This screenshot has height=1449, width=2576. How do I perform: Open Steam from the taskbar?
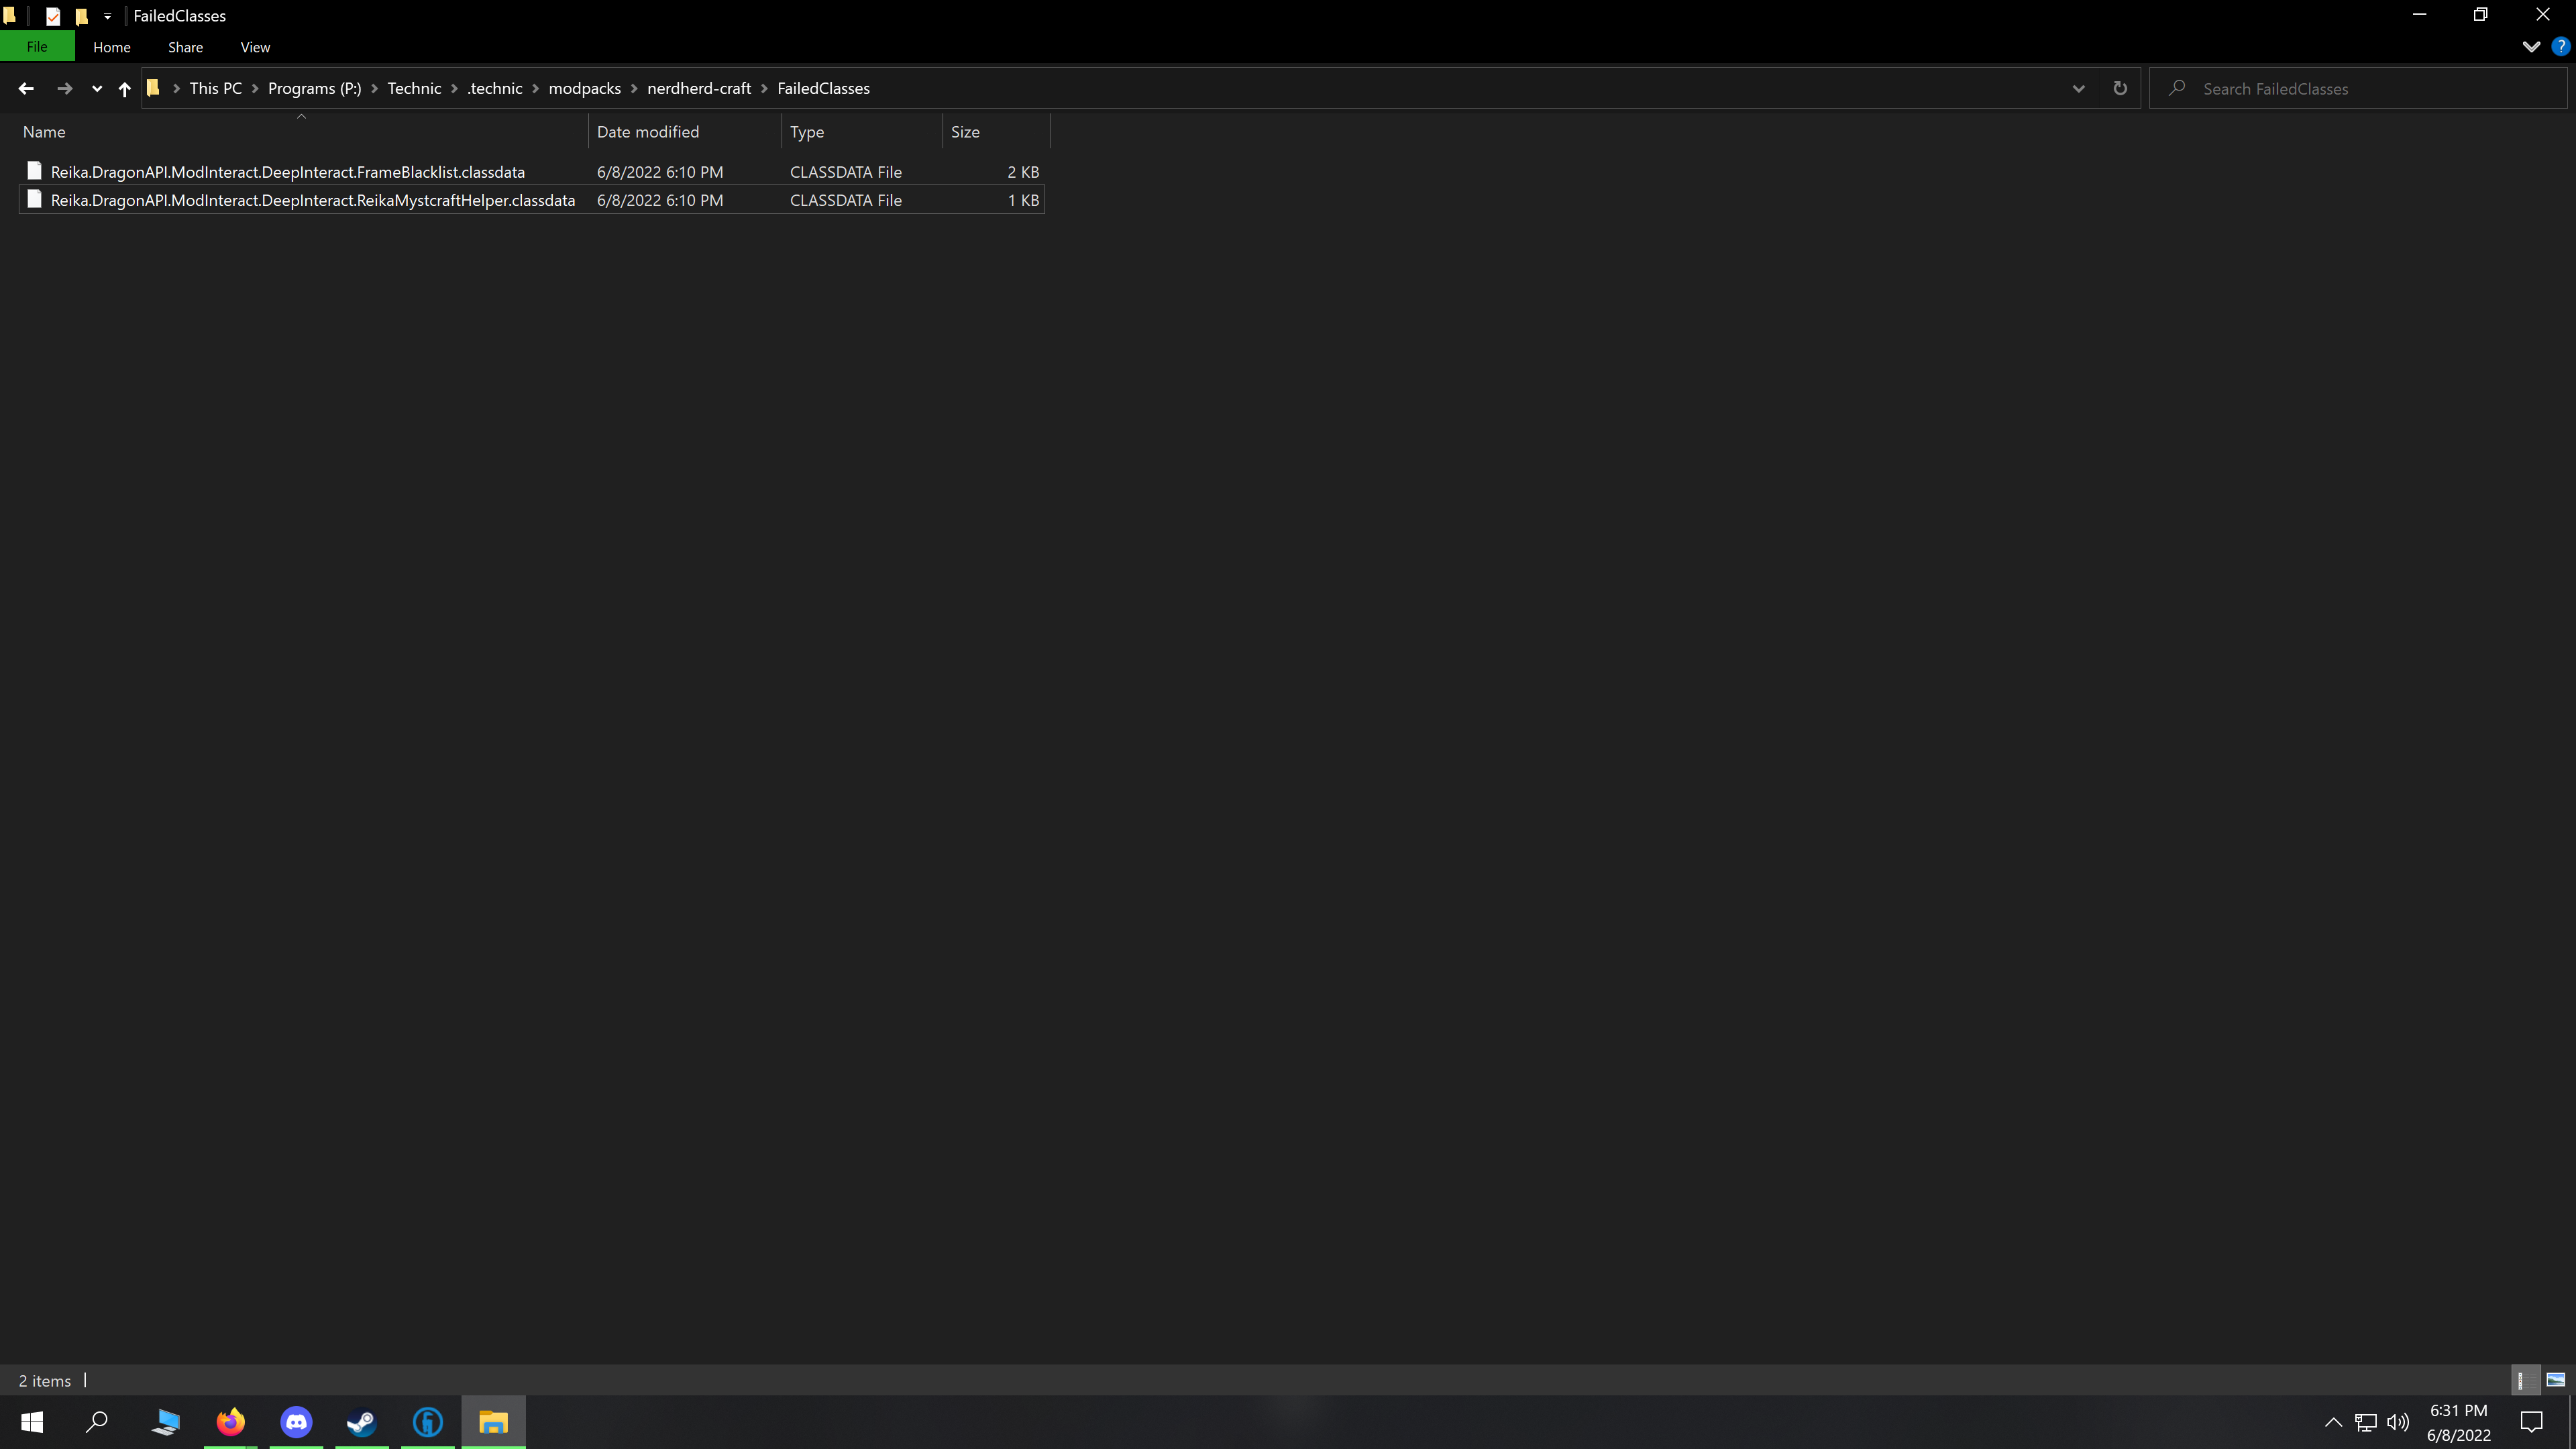point(361,1421)
